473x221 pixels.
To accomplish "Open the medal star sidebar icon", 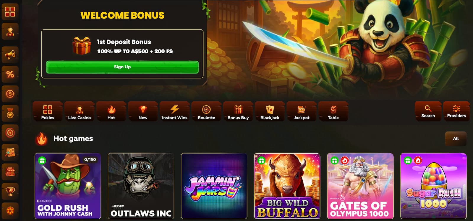I will click(x=10, y=113).
